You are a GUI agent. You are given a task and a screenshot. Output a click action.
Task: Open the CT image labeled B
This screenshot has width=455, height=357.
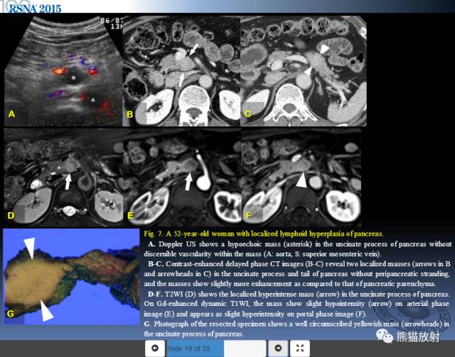[x=182, y=71]
